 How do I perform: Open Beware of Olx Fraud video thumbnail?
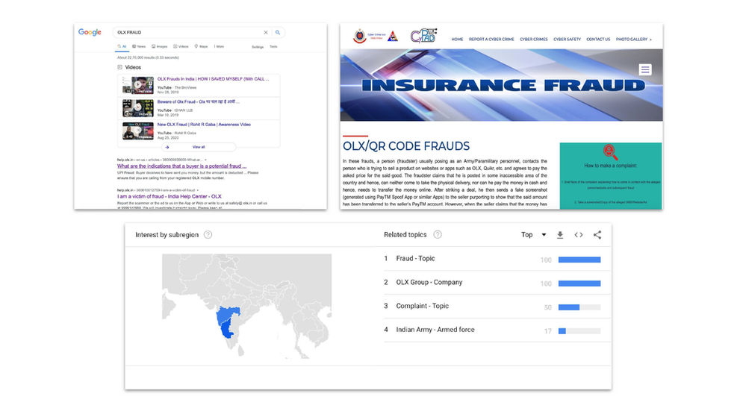point(137,108)
